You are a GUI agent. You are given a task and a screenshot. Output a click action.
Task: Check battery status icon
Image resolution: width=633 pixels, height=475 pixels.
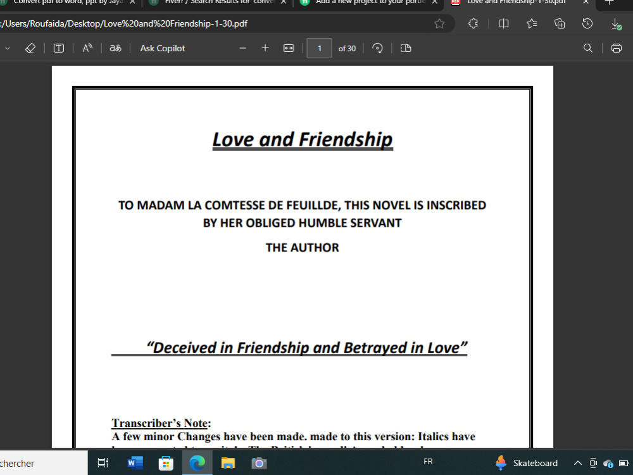click(624, 464)
